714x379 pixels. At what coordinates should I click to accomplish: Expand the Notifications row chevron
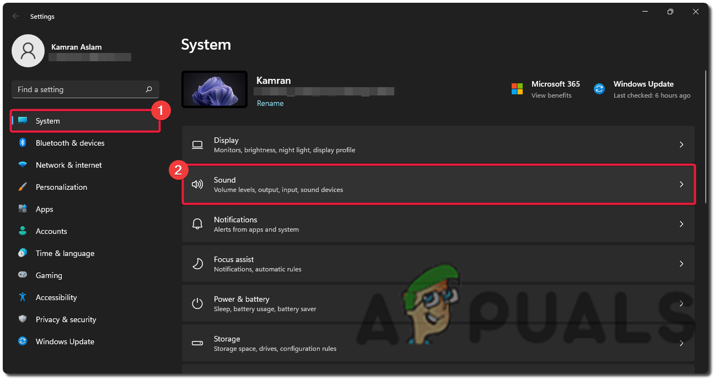[x=681, y=224]
